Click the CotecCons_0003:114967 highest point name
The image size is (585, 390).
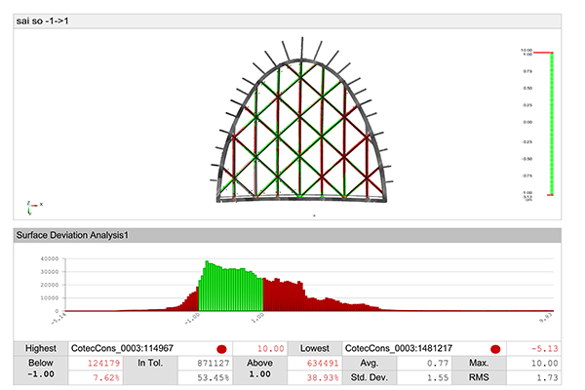tap(129, 348)
